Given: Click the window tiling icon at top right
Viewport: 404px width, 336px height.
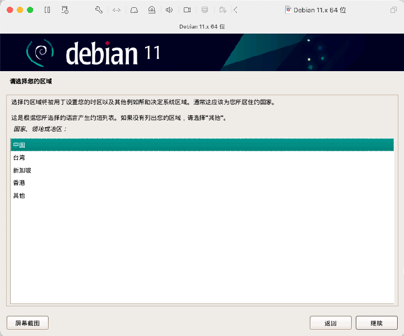Looking at the screenshot, I should point(393,10).
